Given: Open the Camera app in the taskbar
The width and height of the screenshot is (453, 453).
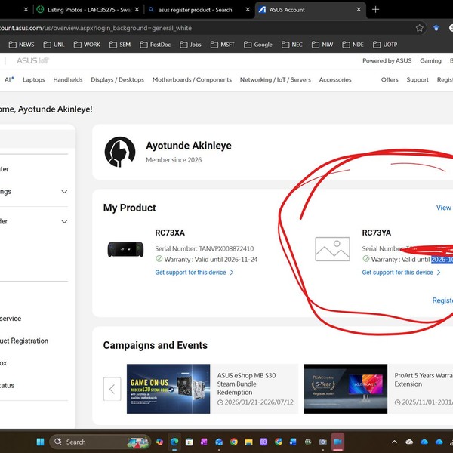Looking at the screenshot, I should 322,442.
